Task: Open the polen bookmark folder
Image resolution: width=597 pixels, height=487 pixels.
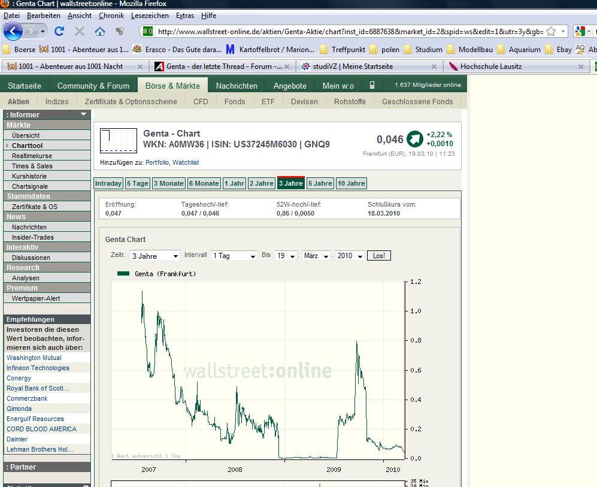Action: pyautogui.click(x=384, y=50)
